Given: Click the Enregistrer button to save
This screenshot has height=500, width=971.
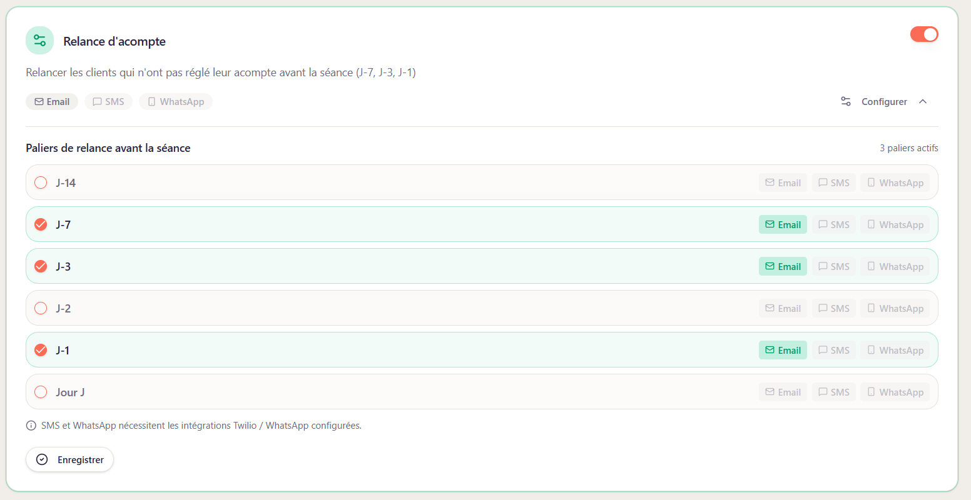Looking at the screenshot, I should point(69,459).
